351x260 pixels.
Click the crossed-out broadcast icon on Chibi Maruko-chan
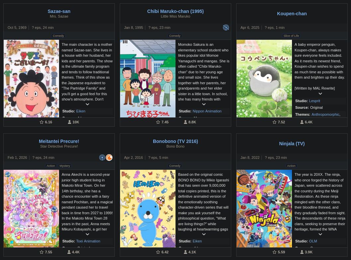[x=226, y=28]
